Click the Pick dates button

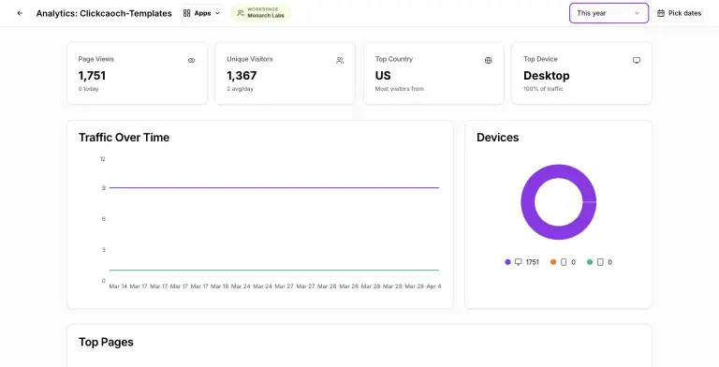(x=679, y=13)
